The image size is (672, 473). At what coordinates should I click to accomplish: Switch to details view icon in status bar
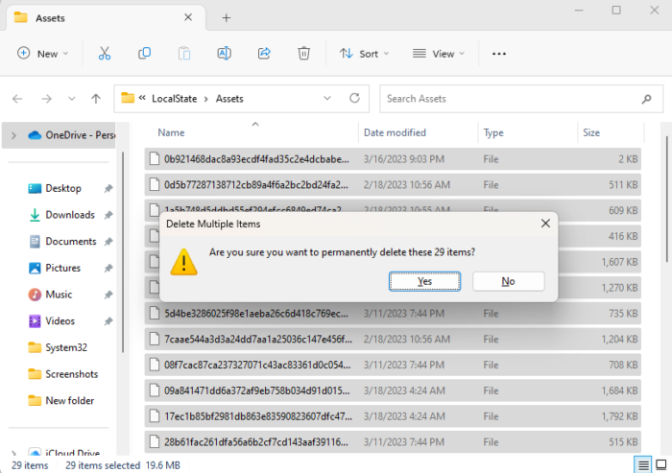(642, 465)
